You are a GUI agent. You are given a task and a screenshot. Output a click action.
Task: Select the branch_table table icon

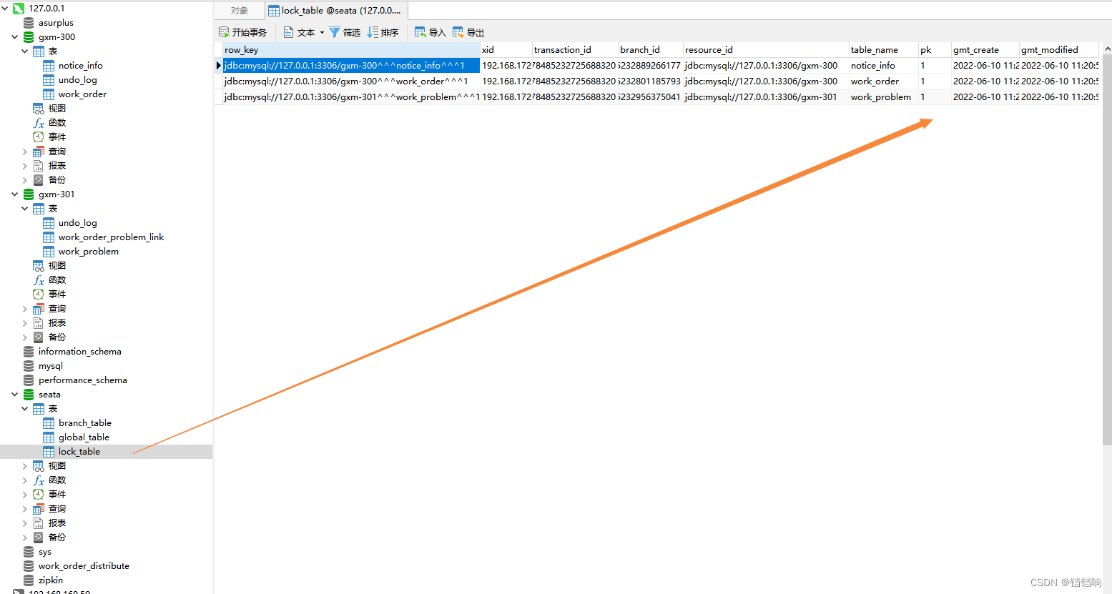pos(49,423)
